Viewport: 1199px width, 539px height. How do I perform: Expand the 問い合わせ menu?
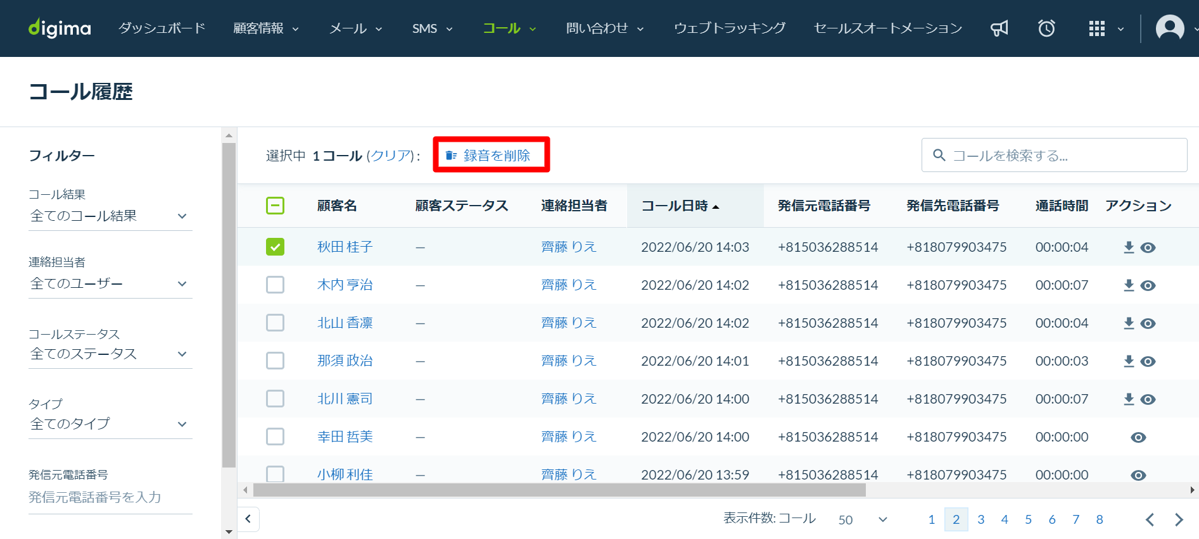click(x=605, y=28)
